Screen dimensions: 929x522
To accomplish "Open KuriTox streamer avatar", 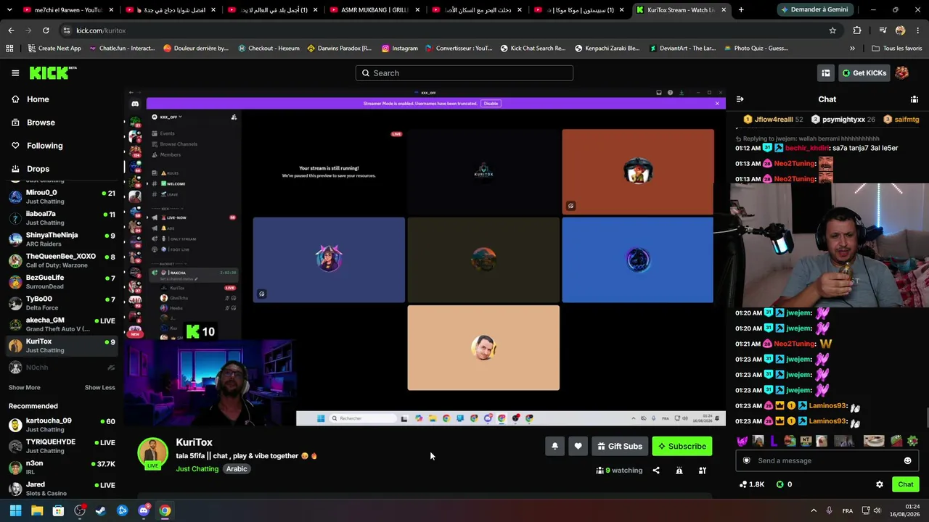I will click(152, 453).
